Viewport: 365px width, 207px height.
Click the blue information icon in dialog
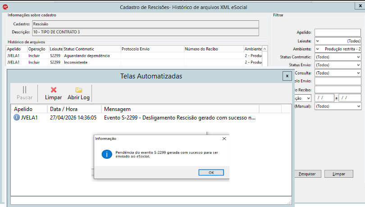(107, 154)
